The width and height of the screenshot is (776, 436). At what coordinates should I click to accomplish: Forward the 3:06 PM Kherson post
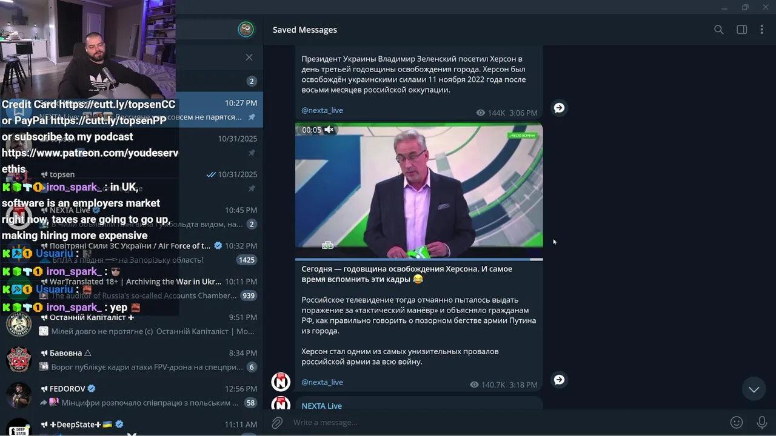point(559,108)
